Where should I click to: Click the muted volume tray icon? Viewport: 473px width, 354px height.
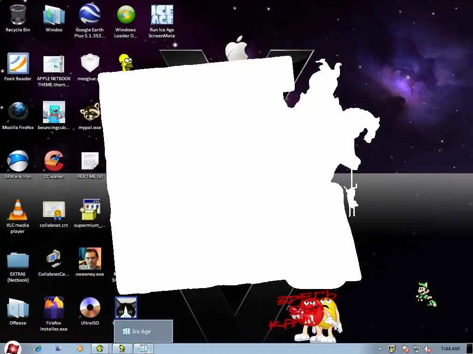pyautogui.click(x=427, y=349)
